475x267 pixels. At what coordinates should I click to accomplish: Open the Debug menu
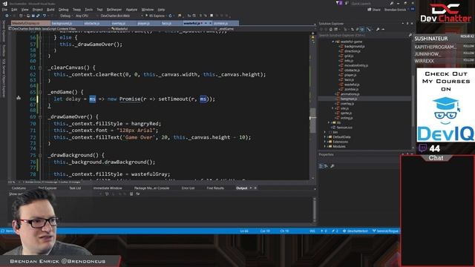(x=63, y=10)
